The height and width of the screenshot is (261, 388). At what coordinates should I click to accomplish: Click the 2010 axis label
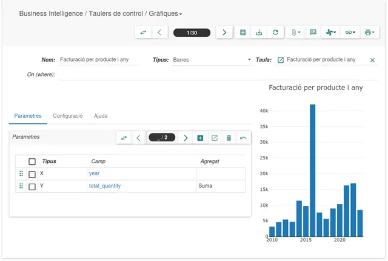pyautogui.click(x=272, y=240)
